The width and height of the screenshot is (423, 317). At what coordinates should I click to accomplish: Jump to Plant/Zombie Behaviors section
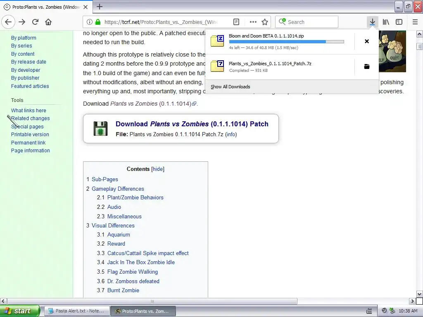[135, 198]
